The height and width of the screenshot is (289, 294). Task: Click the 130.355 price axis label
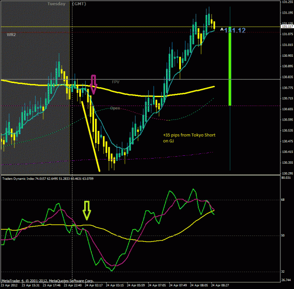coord(287,163)
